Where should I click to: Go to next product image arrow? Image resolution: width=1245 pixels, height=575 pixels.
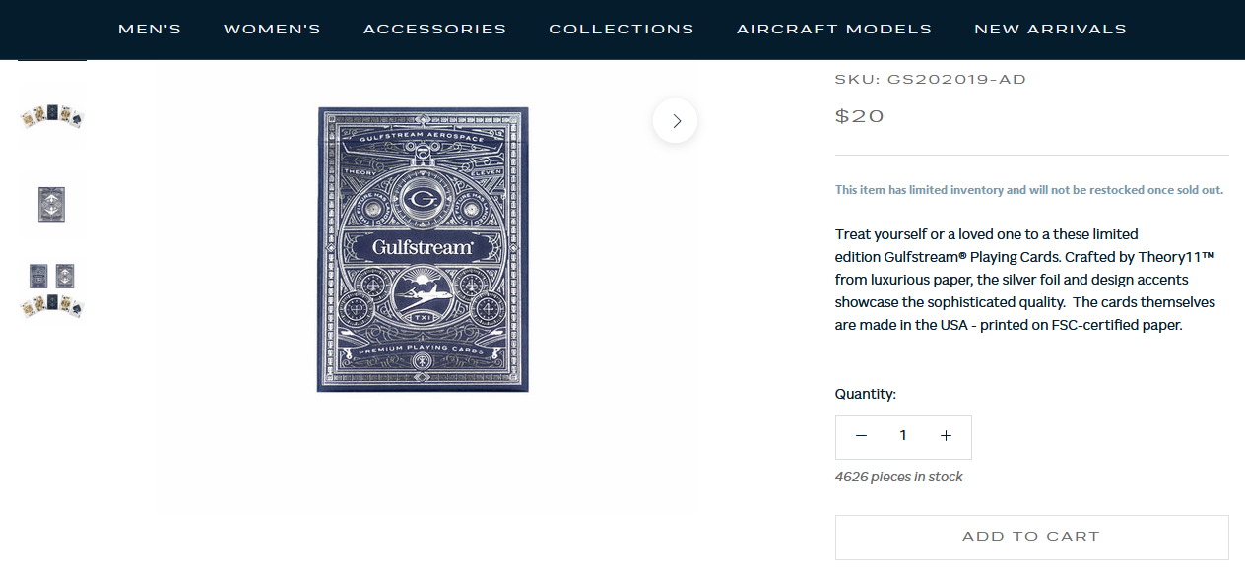pyautogui.click(x=675, y=120)
